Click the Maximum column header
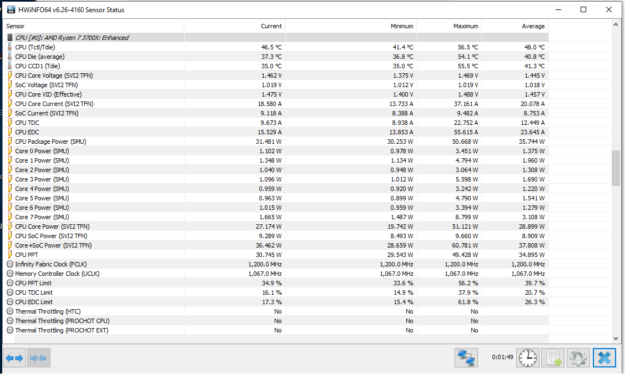630x383 pixels. point(450,26)
